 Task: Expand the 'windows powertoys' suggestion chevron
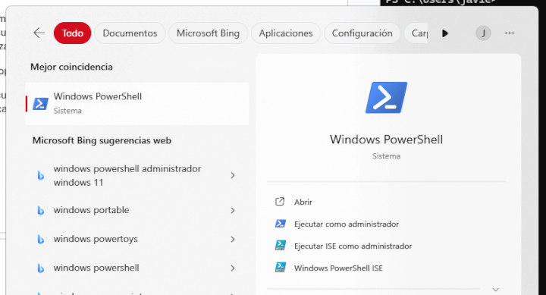tap(233, 240)
